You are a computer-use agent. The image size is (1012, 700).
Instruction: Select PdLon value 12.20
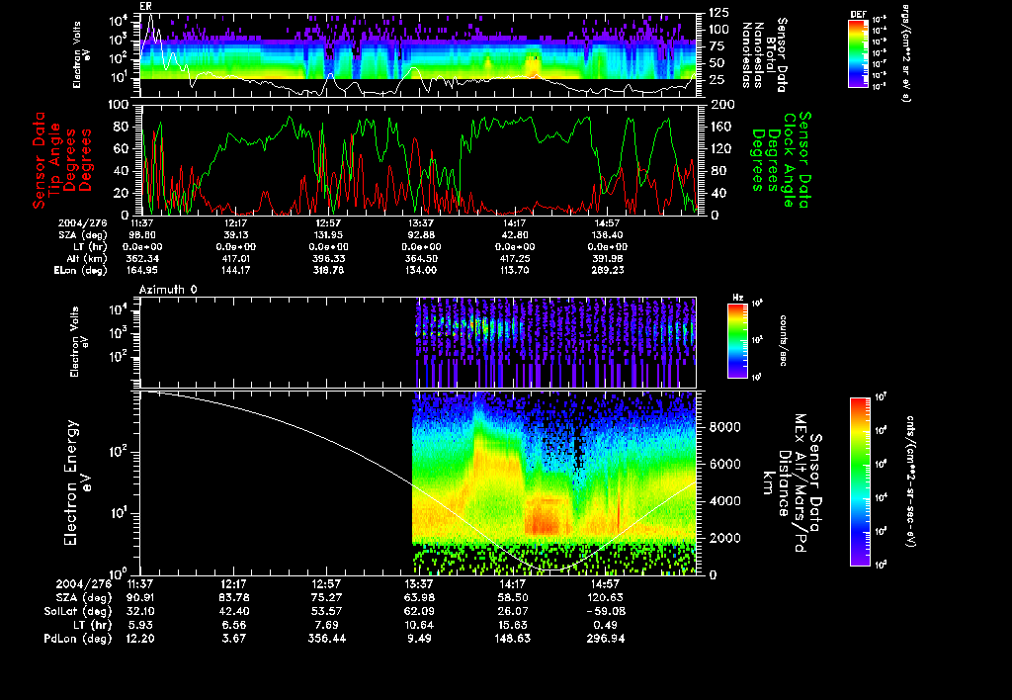140,638
